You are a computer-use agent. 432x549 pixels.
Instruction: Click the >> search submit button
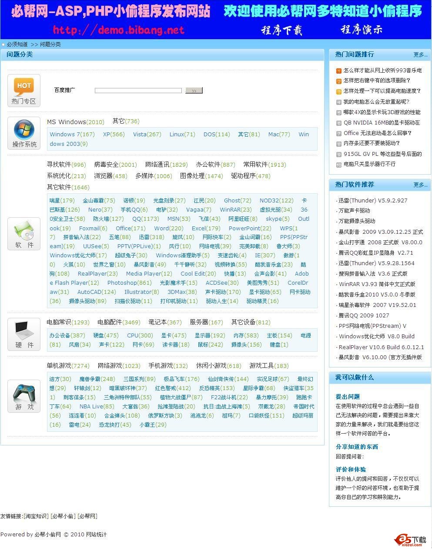(194, 91)
